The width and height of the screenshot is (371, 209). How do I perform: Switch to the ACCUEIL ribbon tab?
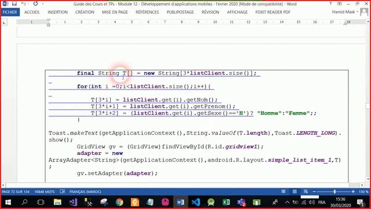click(32, 12)
